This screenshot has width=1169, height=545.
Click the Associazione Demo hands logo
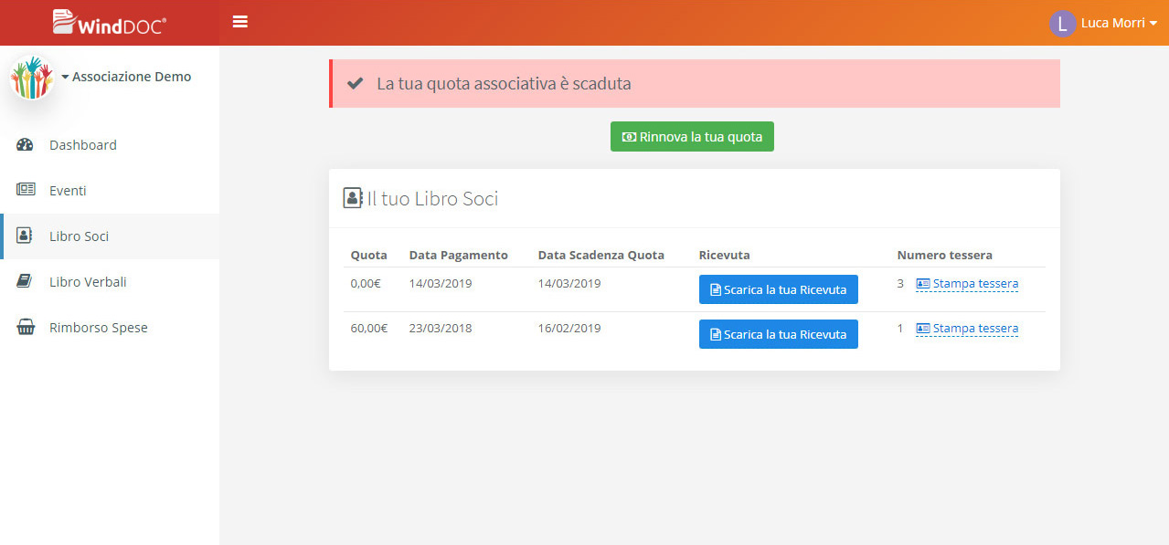pyautogui.click(x=31, y=78)
